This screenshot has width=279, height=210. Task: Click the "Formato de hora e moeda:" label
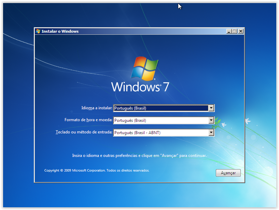[88, 120]
